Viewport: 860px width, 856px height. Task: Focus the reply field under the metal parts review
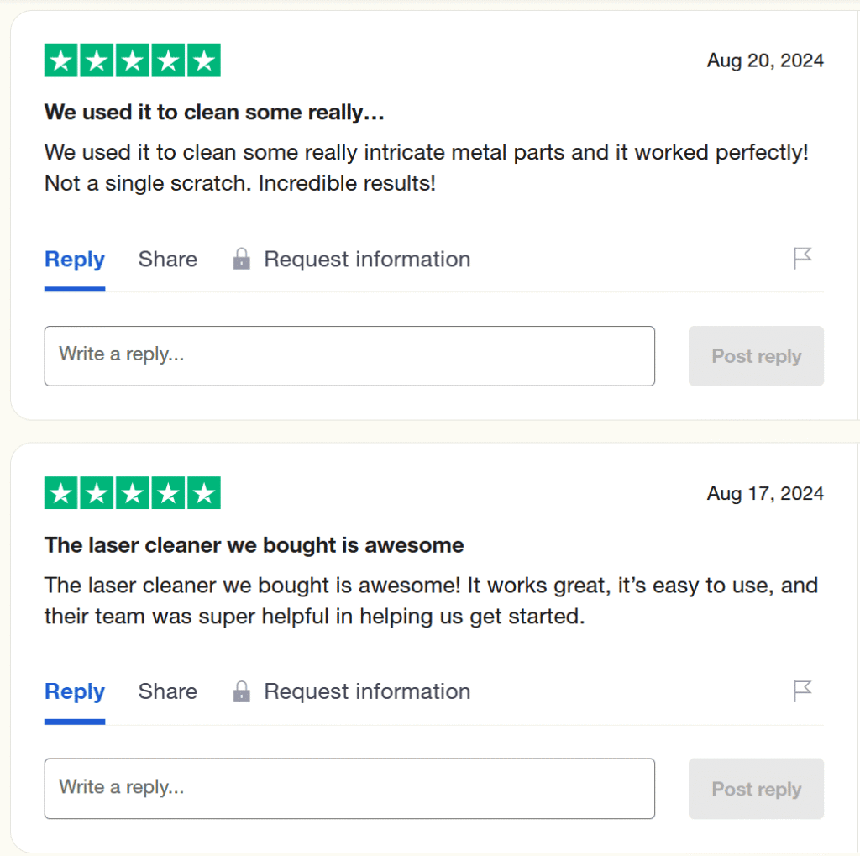(x=349, y=356)
